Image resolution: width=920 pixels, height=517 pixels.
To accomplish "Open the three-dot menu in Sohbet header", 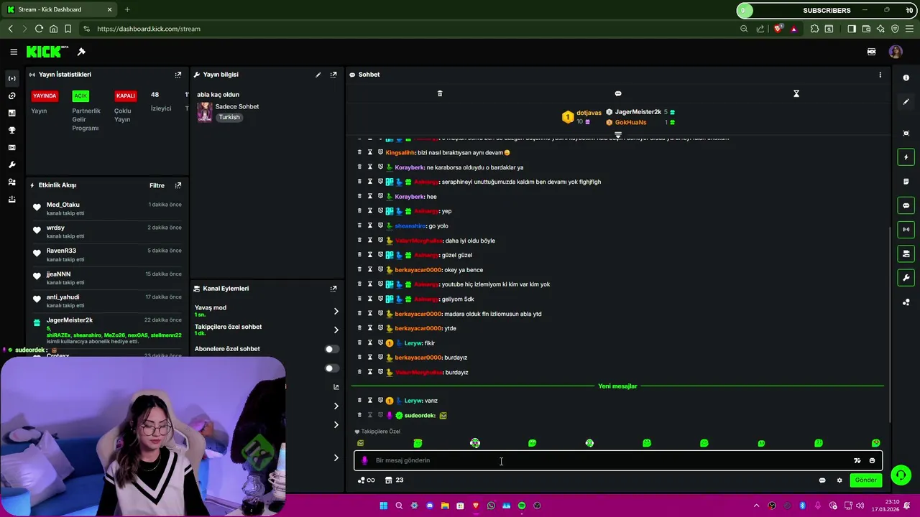I will (880, 75).
